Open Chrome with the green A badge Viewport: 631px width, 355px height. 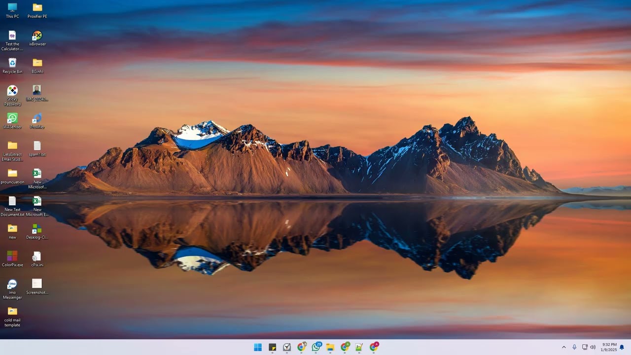pyautogui.click(x=345, y=347)
